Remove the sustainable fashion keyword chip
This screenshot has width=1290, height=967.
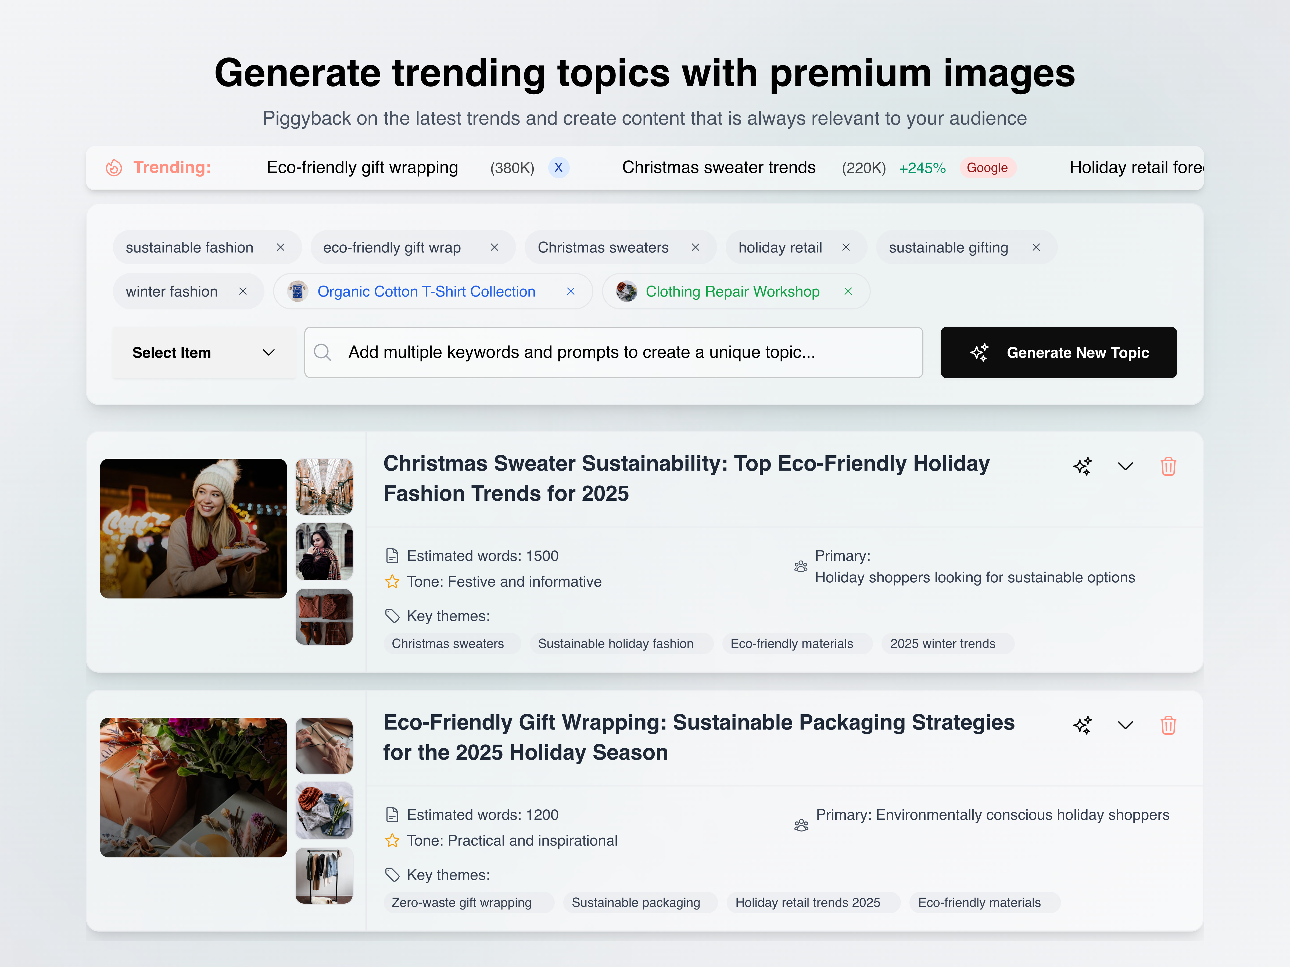[x=281, y=247]
